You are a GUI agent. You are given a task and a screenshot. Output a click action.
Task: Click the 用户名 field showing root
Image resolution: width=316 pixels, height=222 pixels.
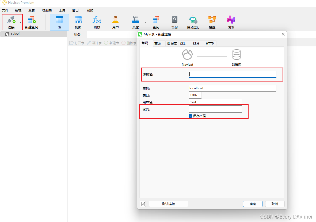[x=215, y=102]
